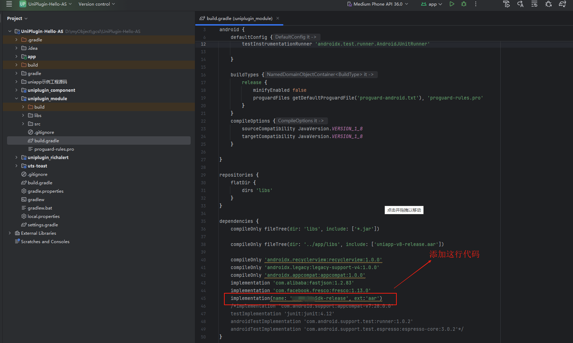
Task: Open the More Actions three-dot menu
Action: click(476, 4)
